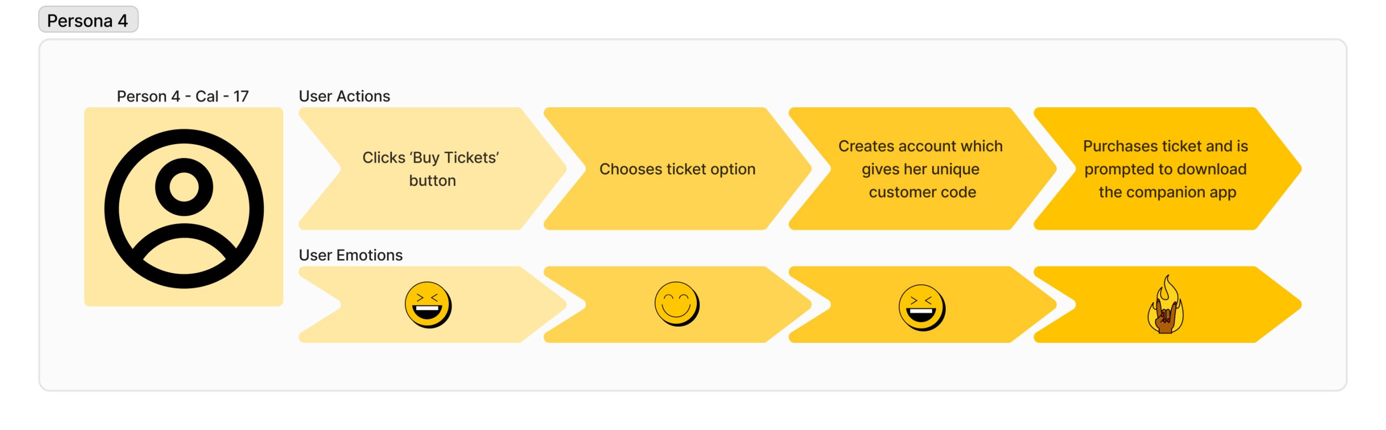Click 'Creates account which gives her unique customer code'
Viewport: 1386px width, 430px height.
pyautogui.click(x=920, y=168)
